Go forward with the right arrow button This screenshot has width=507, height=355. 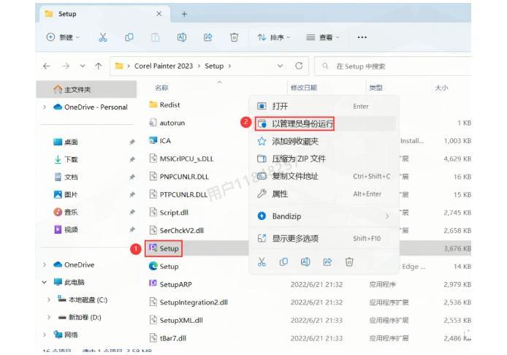[x=66, y=66]
